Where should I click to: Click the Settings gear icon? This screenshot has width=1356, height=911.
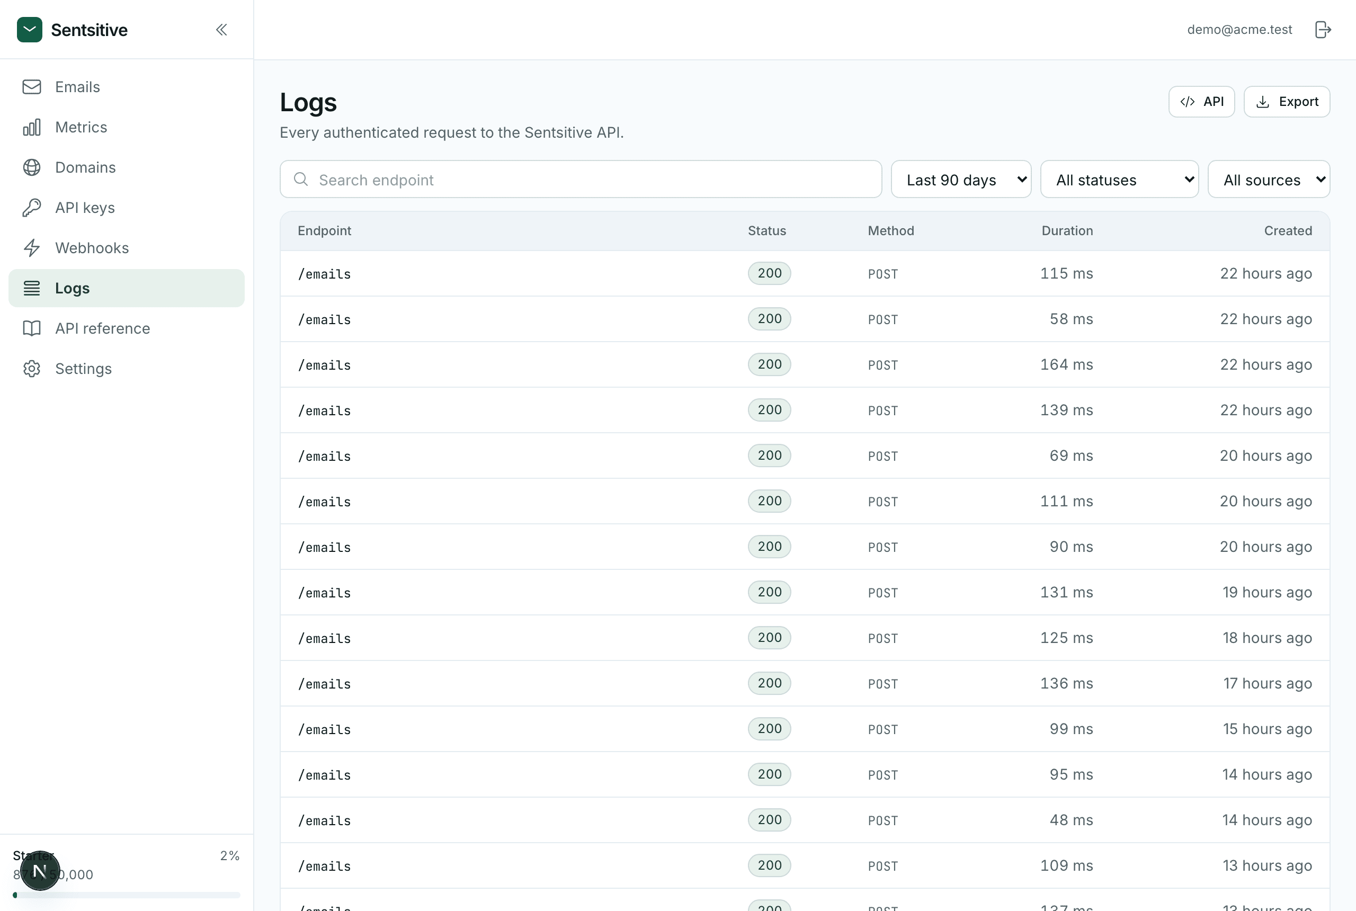coord(32,369)
